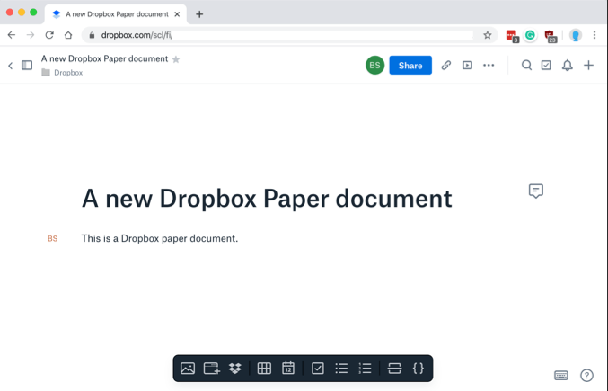Open the to-dos checklist icon
Screen dimensions: 608x391
[546, 65]
